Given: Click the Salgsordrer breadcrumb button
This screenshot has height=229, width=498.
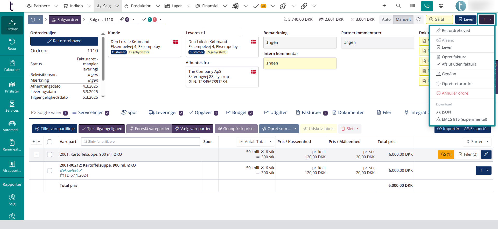Looking at the screenshot, I should 65,20.
